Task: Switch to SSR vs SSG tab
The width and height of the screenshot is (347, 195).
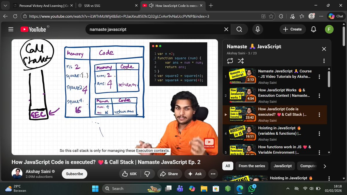Action: click(109, 5)
